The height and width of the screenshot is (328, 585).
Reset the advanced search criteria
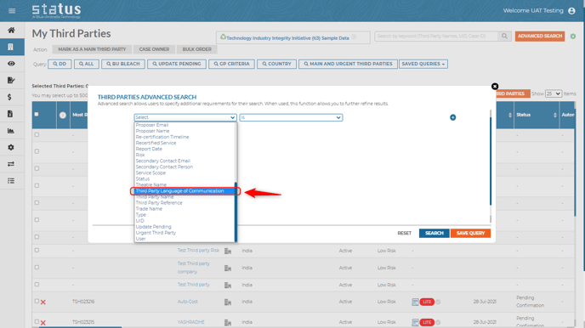click(405, 234)
